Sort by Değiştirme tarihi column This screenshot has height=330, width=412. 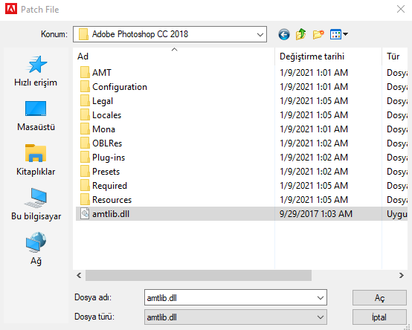point(328,56)
